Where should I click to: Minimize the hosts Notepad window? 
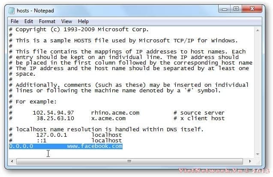point(225,9)
